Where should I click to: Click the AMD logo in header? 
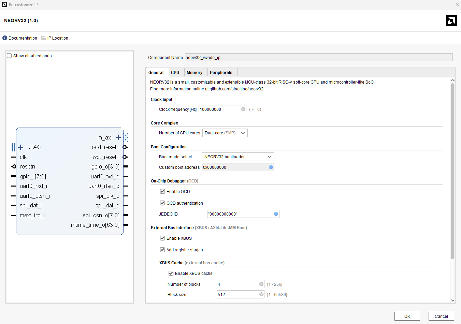coord(451,20)
